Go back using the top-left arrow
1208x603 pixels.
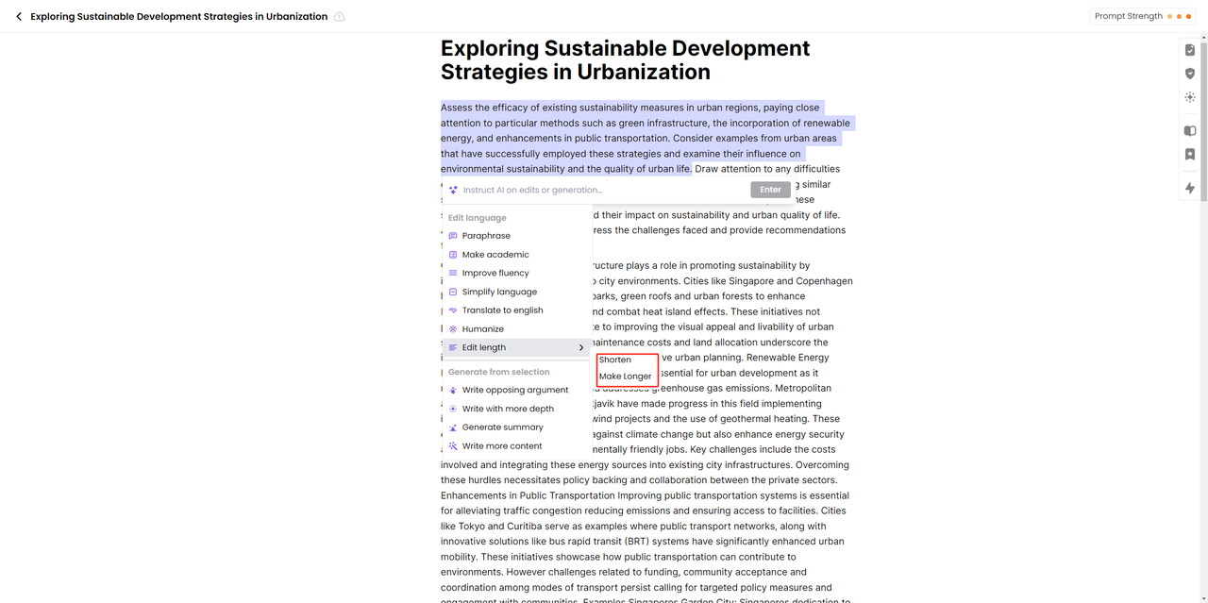pos(19,16)
